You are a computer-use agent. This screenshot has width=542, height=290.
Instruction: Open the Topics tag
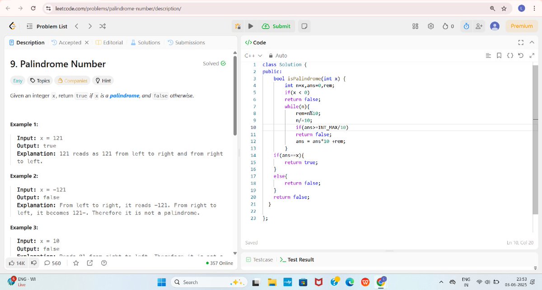coord(40,81)
